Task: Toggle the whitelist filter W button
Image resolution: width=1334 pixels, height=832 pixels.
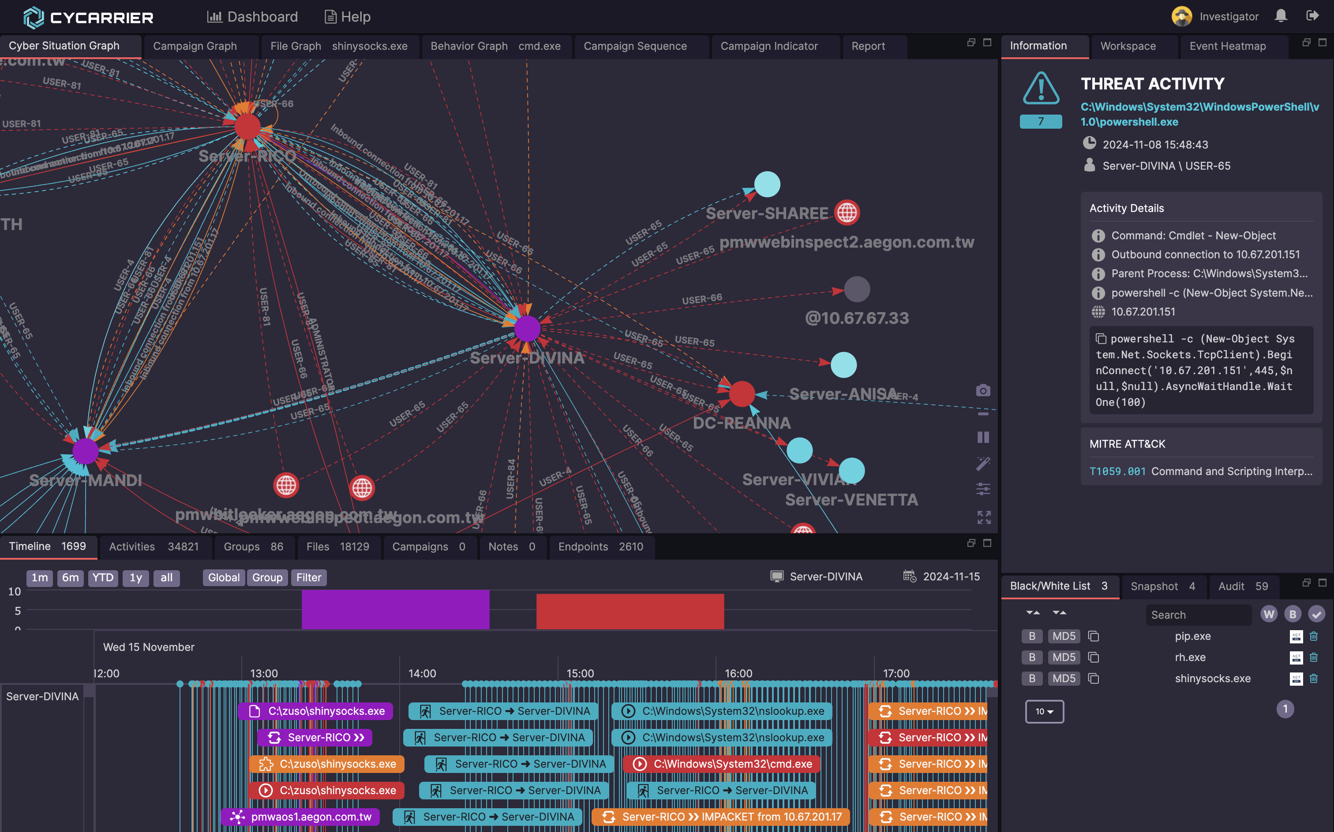Action: [x=1269, y=615]
